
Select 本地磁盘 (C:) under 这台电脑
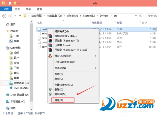[x=19, y=83]
